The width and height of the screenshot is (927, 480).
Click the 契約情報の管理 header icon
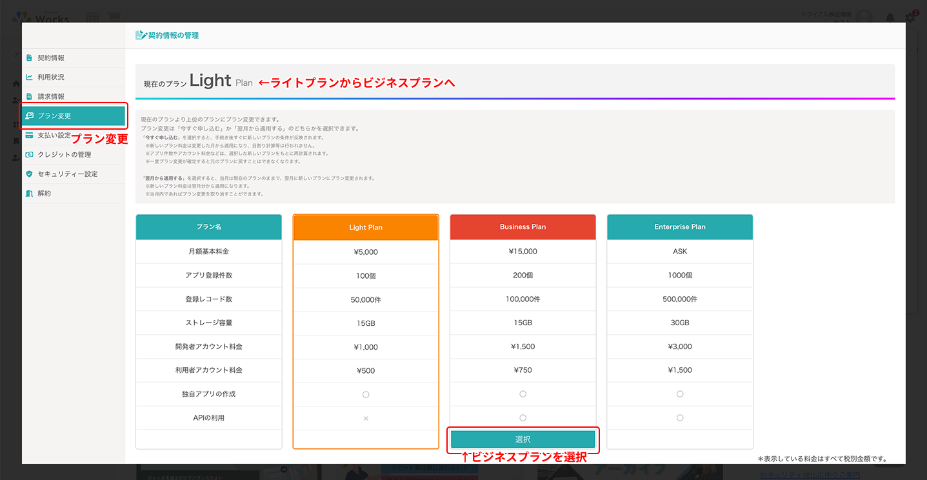click(141, 35)
